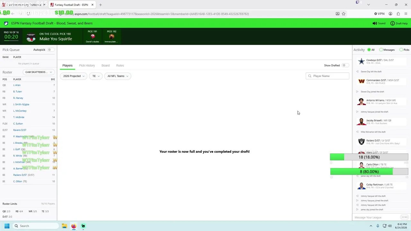Open T. McBride player link in roster
The image size is (411, 231).
pos(19,117)
